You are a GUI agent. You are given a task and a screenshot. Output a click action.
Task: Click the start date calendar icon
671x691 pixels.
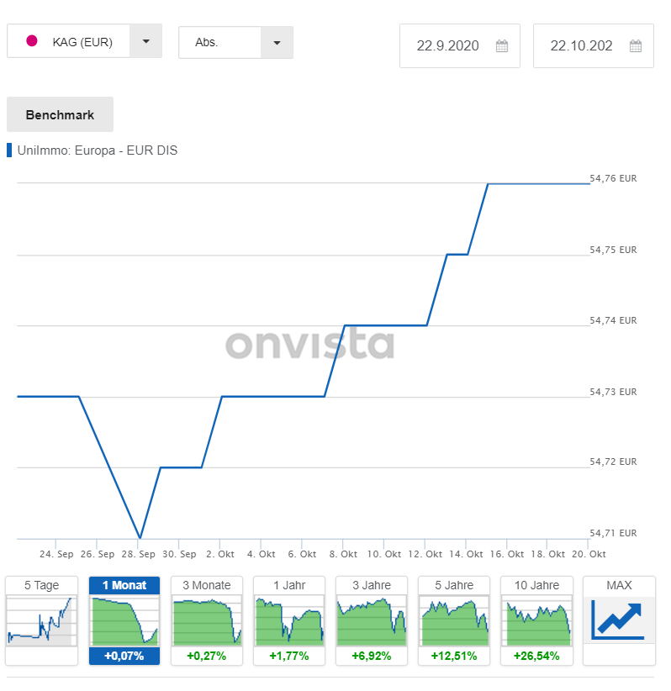tap(502, 46)
